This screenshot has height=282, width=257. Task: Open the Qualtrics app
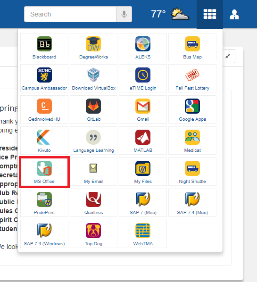[93, 203]
